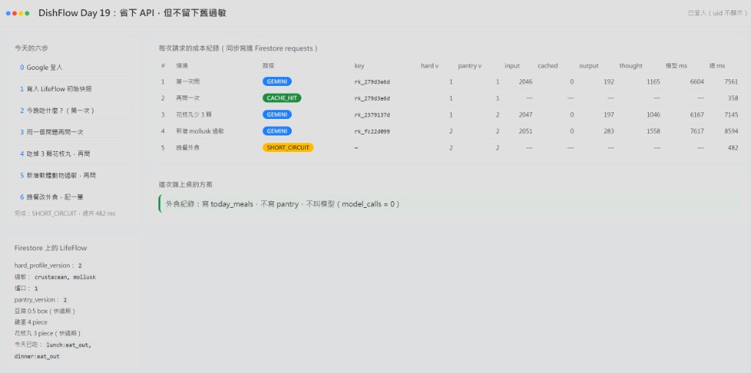Run step 5 新增軟體動物過敏，再問
The width and height of the screenshot is (751, 373).
tap(73, 175)
